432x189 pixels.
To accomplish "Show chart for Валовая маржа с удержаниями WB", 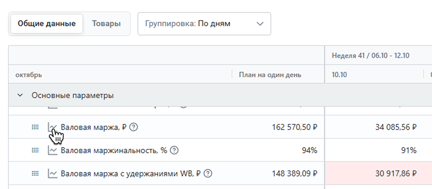I will tap(53, 173).
